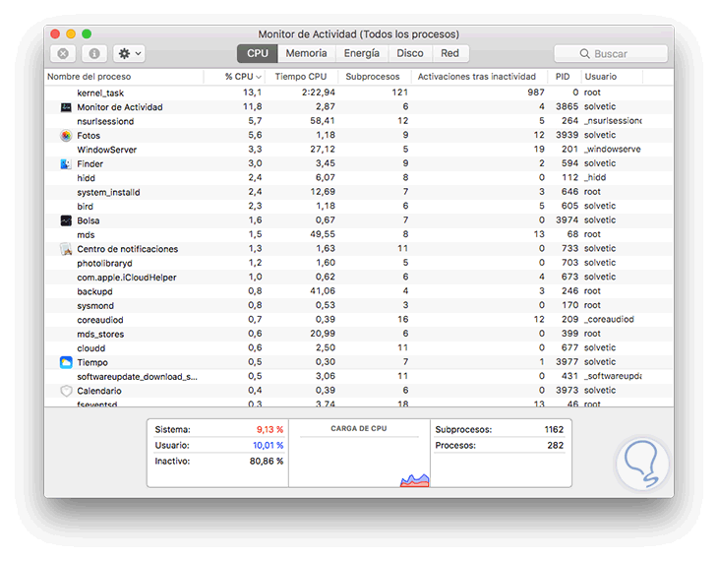The height and width of the screenshot is (561, 718).
Task: Click the Procesos 282 total
Action: 556,446
